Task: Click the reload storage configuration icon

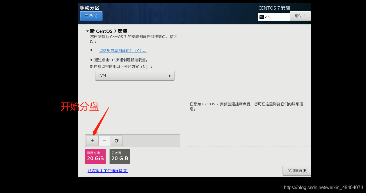Action: [116, 141]
